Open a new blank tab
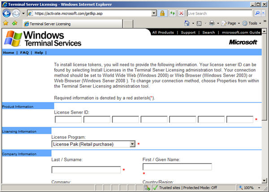 (x=128, y=24)
